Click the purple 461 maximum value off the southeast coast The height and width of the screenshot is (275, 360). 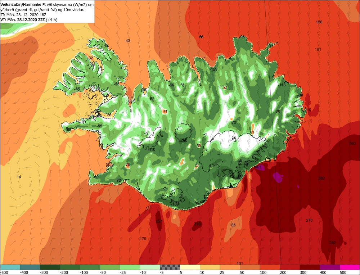[x=258, y=167]
